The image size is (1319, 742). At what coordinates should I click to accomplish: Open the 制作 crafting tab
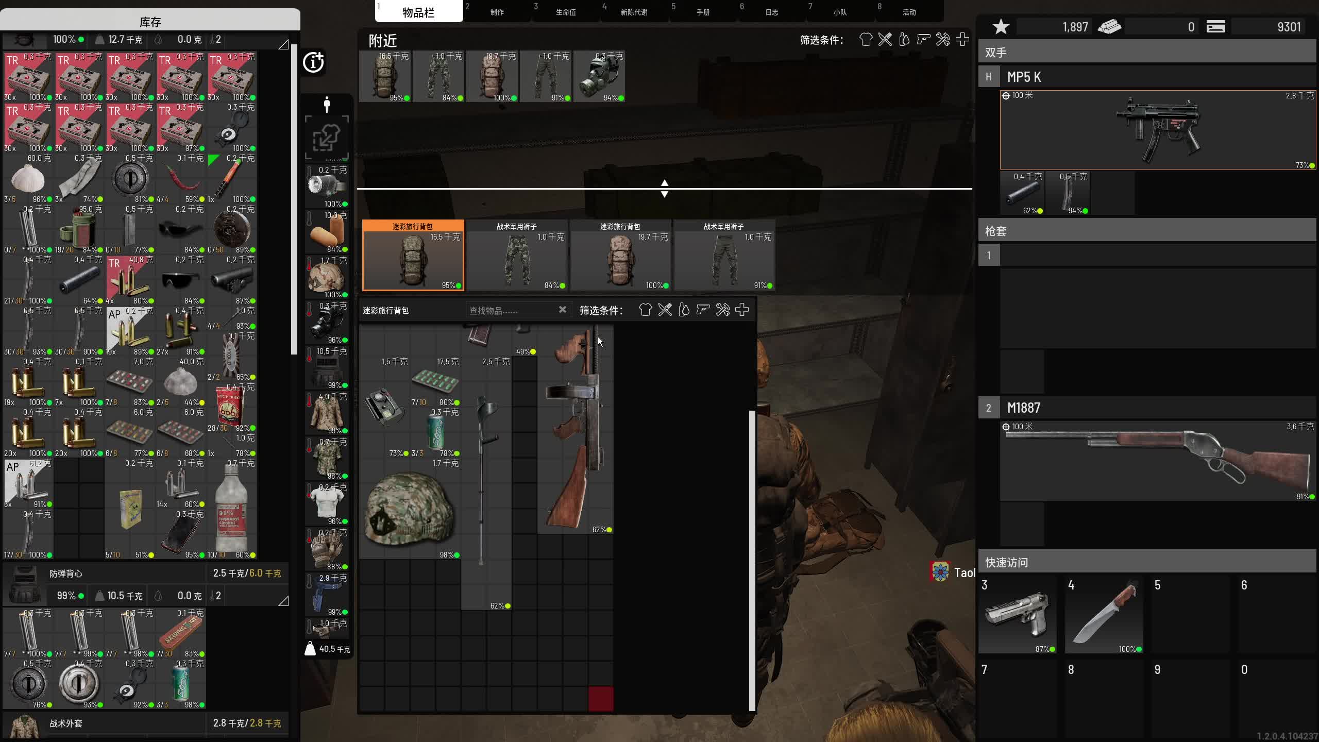tap(497, 12)
